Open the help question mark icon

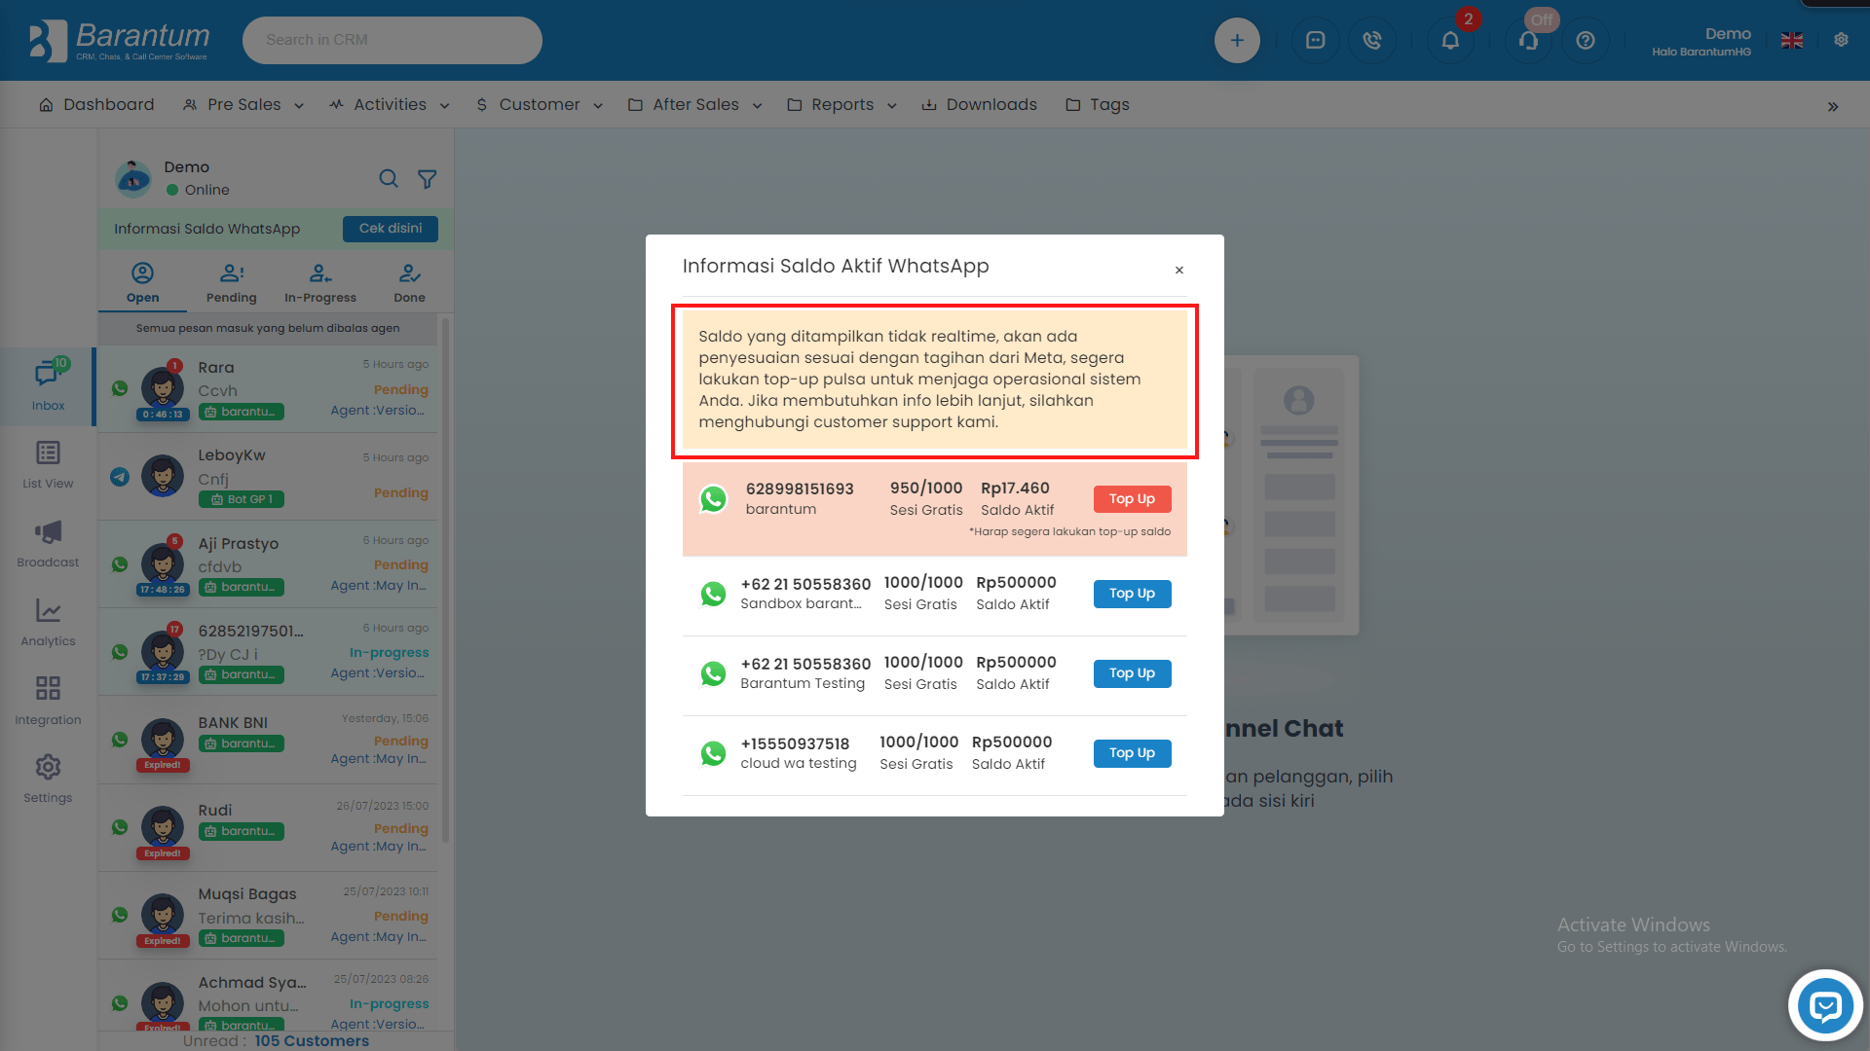1586,40
